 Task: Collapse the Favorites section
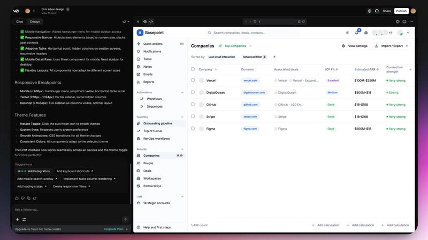click(x=182, y=117)
